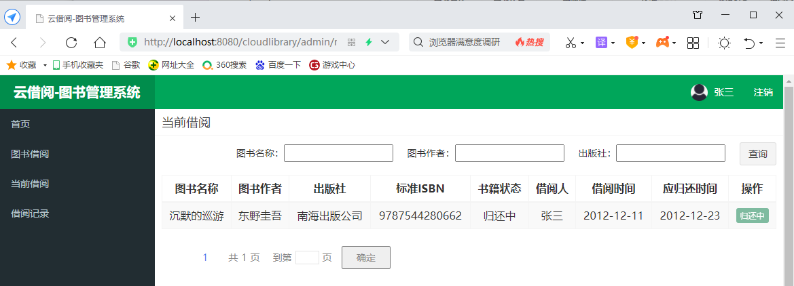Open a new tab with plus button
Viewport: 794px width, 286px height.
point(196,18)
